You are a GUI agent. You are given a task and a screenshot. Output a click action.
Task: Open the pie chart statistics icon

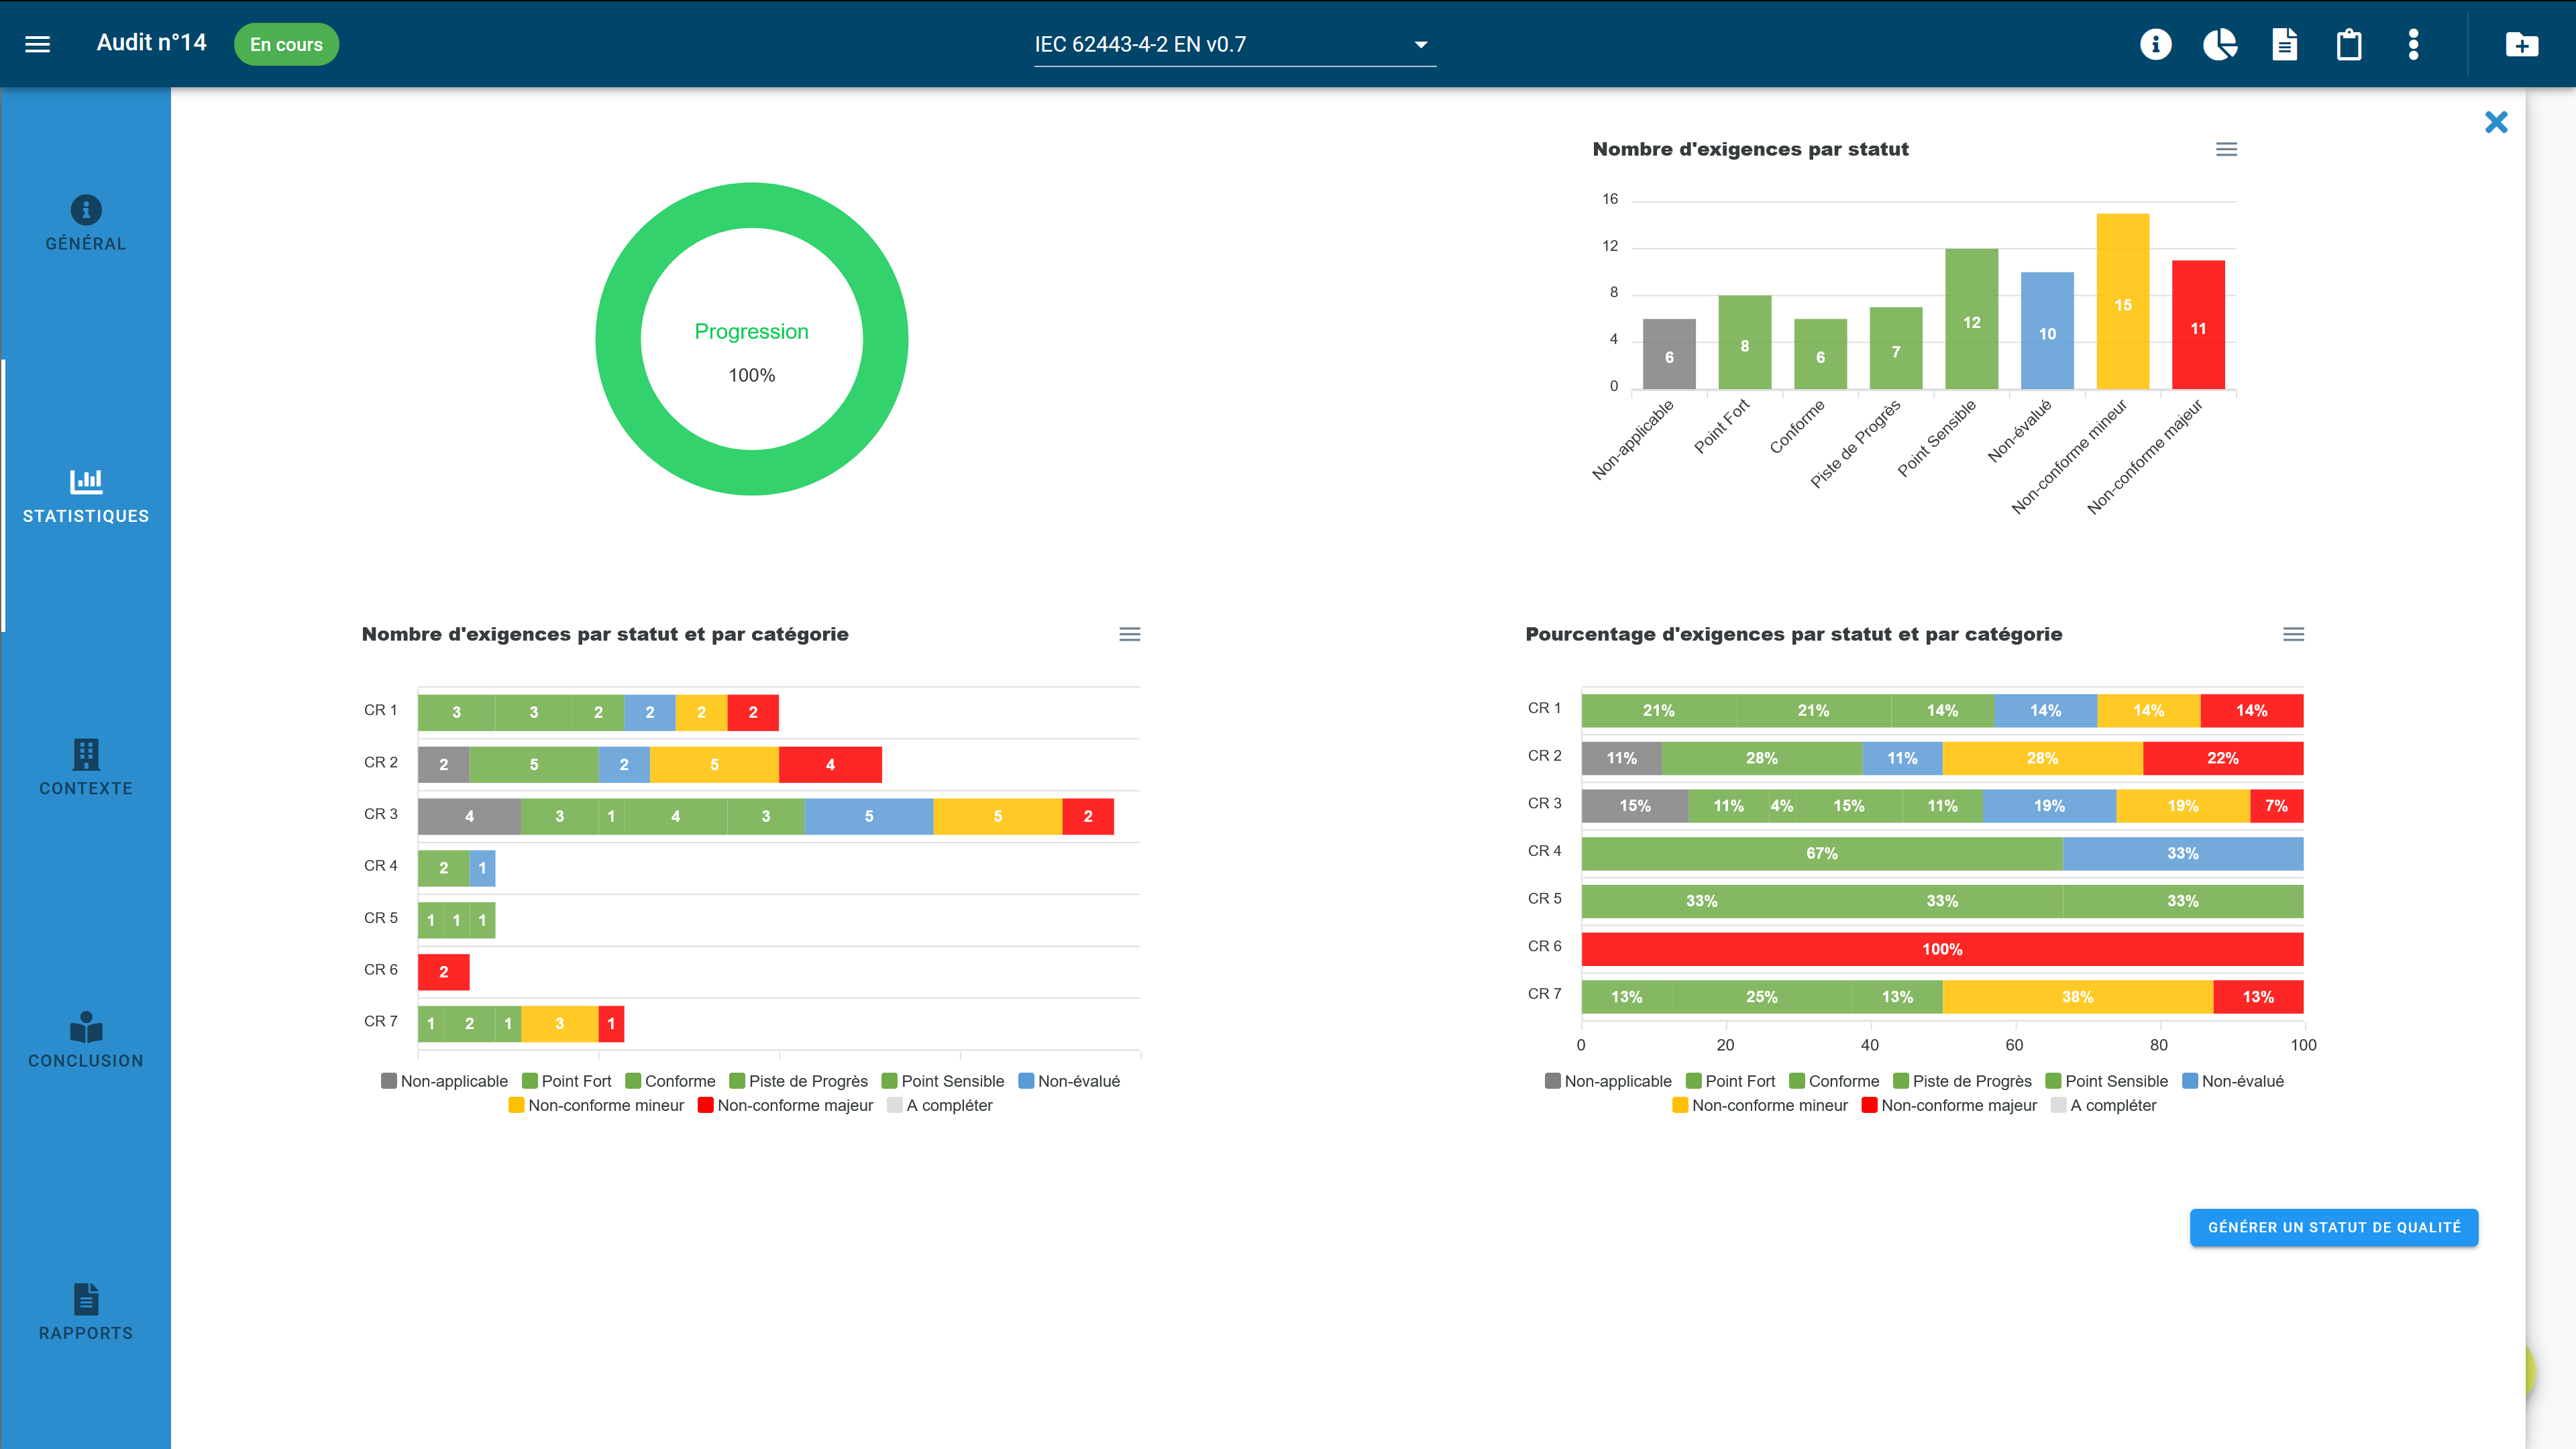pos(2220,44)
